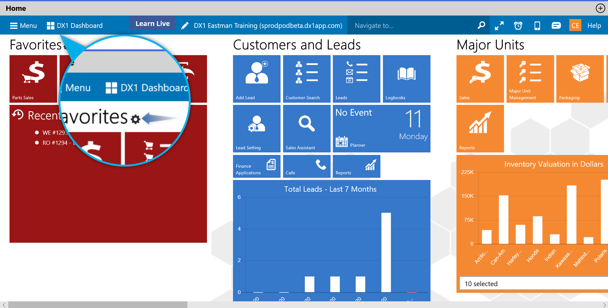Click the mobile phone icon in navbar
This screenshot has height=308, width=608.
click(x=537, y=25)
